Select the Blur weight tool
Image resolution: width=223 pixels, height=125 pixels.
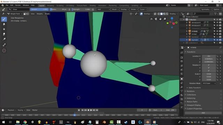pyautogui.click(x=4, y=24)
